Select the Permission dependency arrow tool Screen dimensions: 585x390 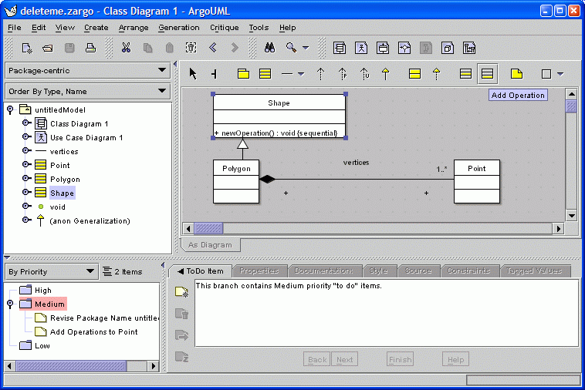(x=343, y=74)
